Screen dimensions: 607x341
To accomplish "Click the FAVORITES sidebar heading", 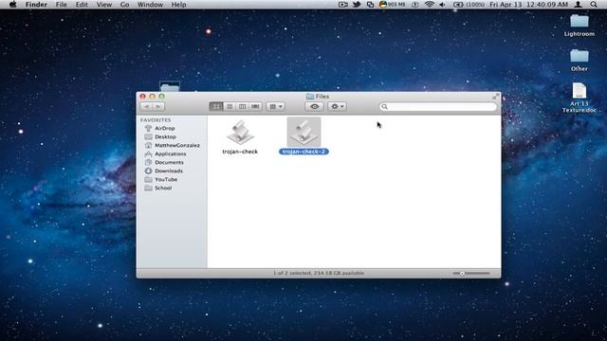I will point(156,120).
